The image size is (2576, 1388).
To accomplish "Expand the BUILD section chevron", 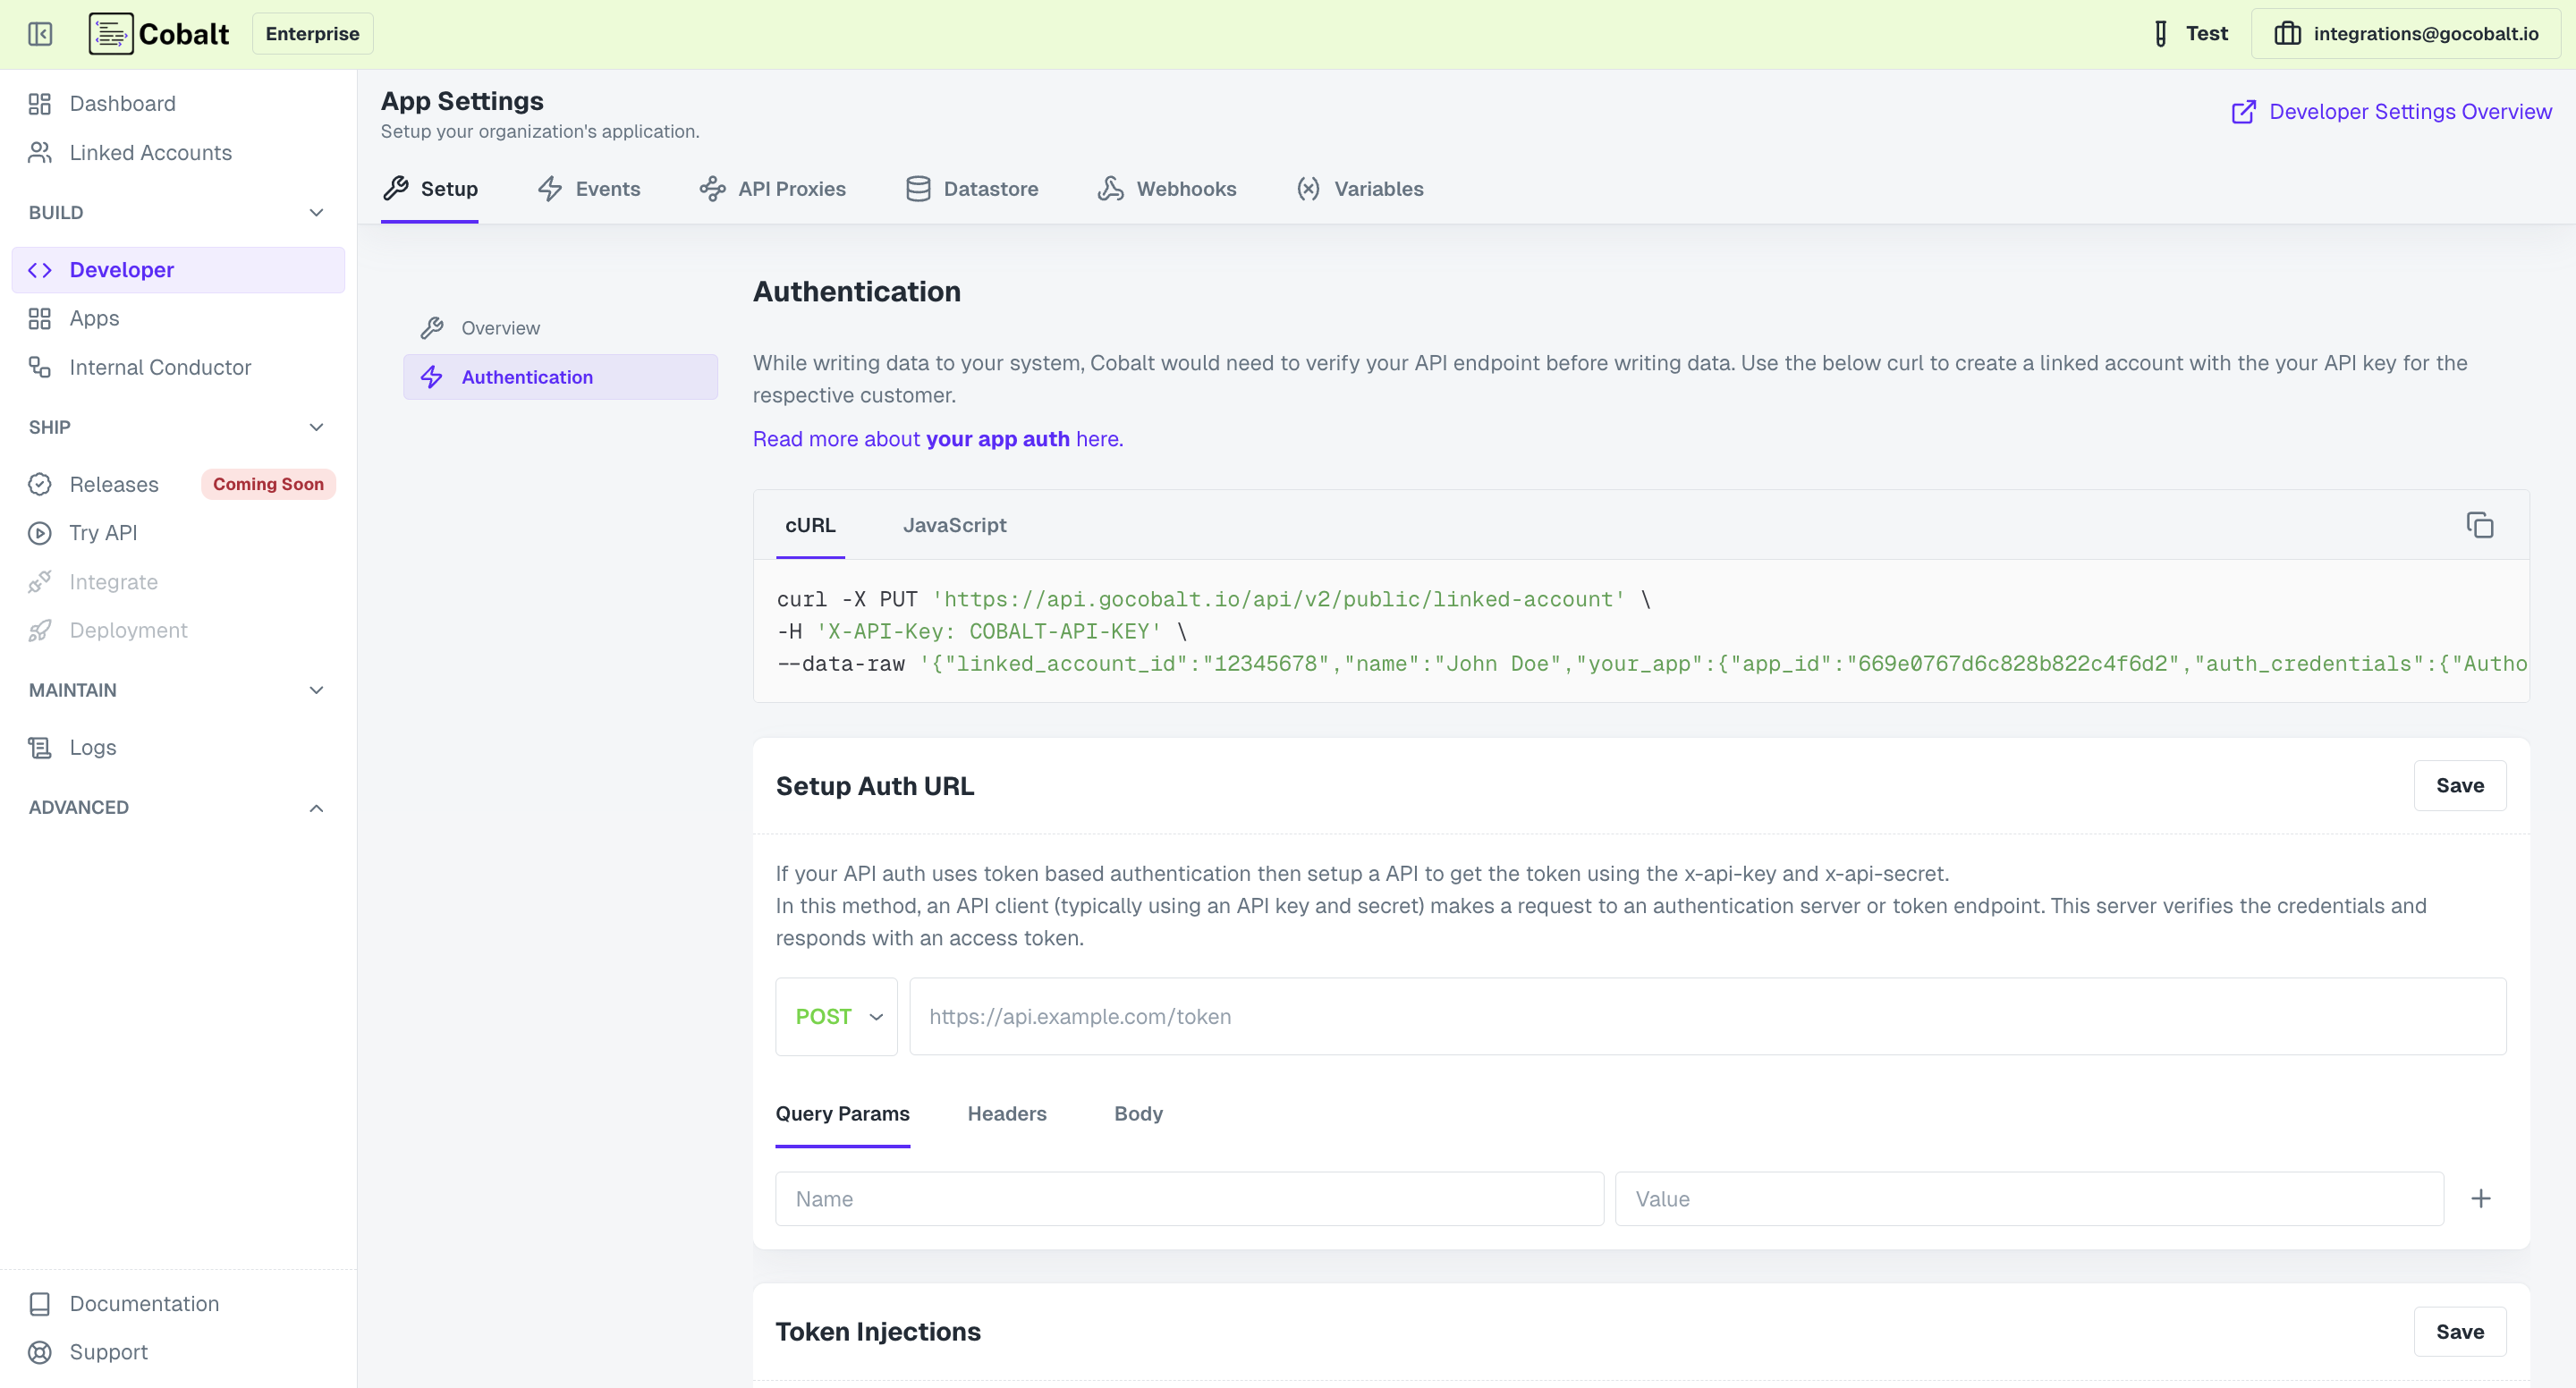I will pyautogui.click(x=316, y=212).
